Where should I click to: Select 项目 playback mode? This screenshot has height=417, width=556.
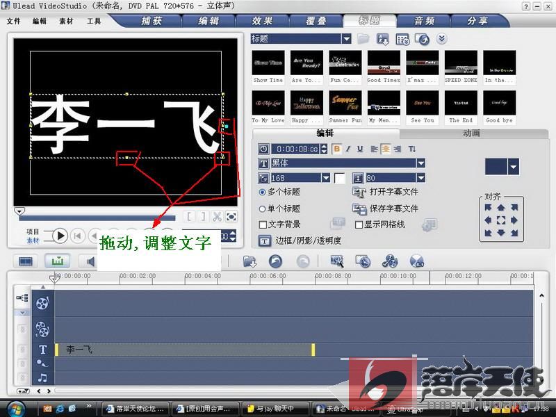(33, 231)
